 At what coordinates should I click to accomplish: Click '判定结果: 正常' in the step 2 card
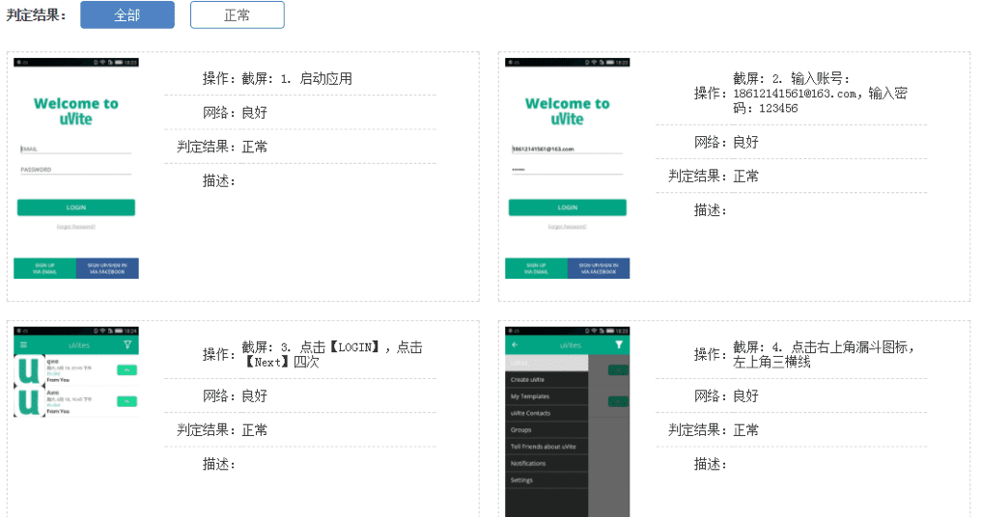[714, 177]
